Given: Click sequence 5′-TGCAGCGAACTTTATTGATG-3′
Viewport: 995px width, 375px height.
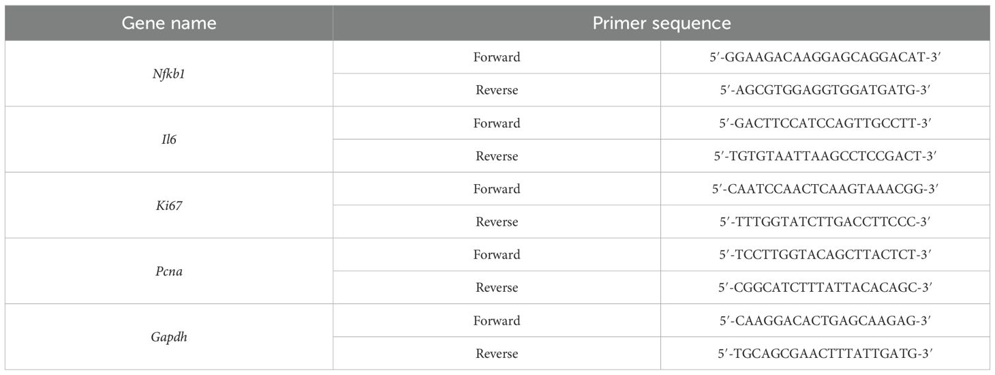Looking at the screenshot, I should pyautogui.click(x=822, y=353).
